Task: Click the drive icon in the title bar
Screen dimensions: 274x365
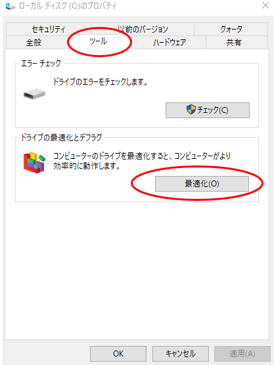Action: 10,6
